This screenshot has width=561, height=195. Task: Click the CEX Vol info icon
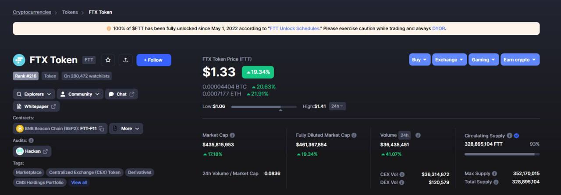click(x=402, y=174)
